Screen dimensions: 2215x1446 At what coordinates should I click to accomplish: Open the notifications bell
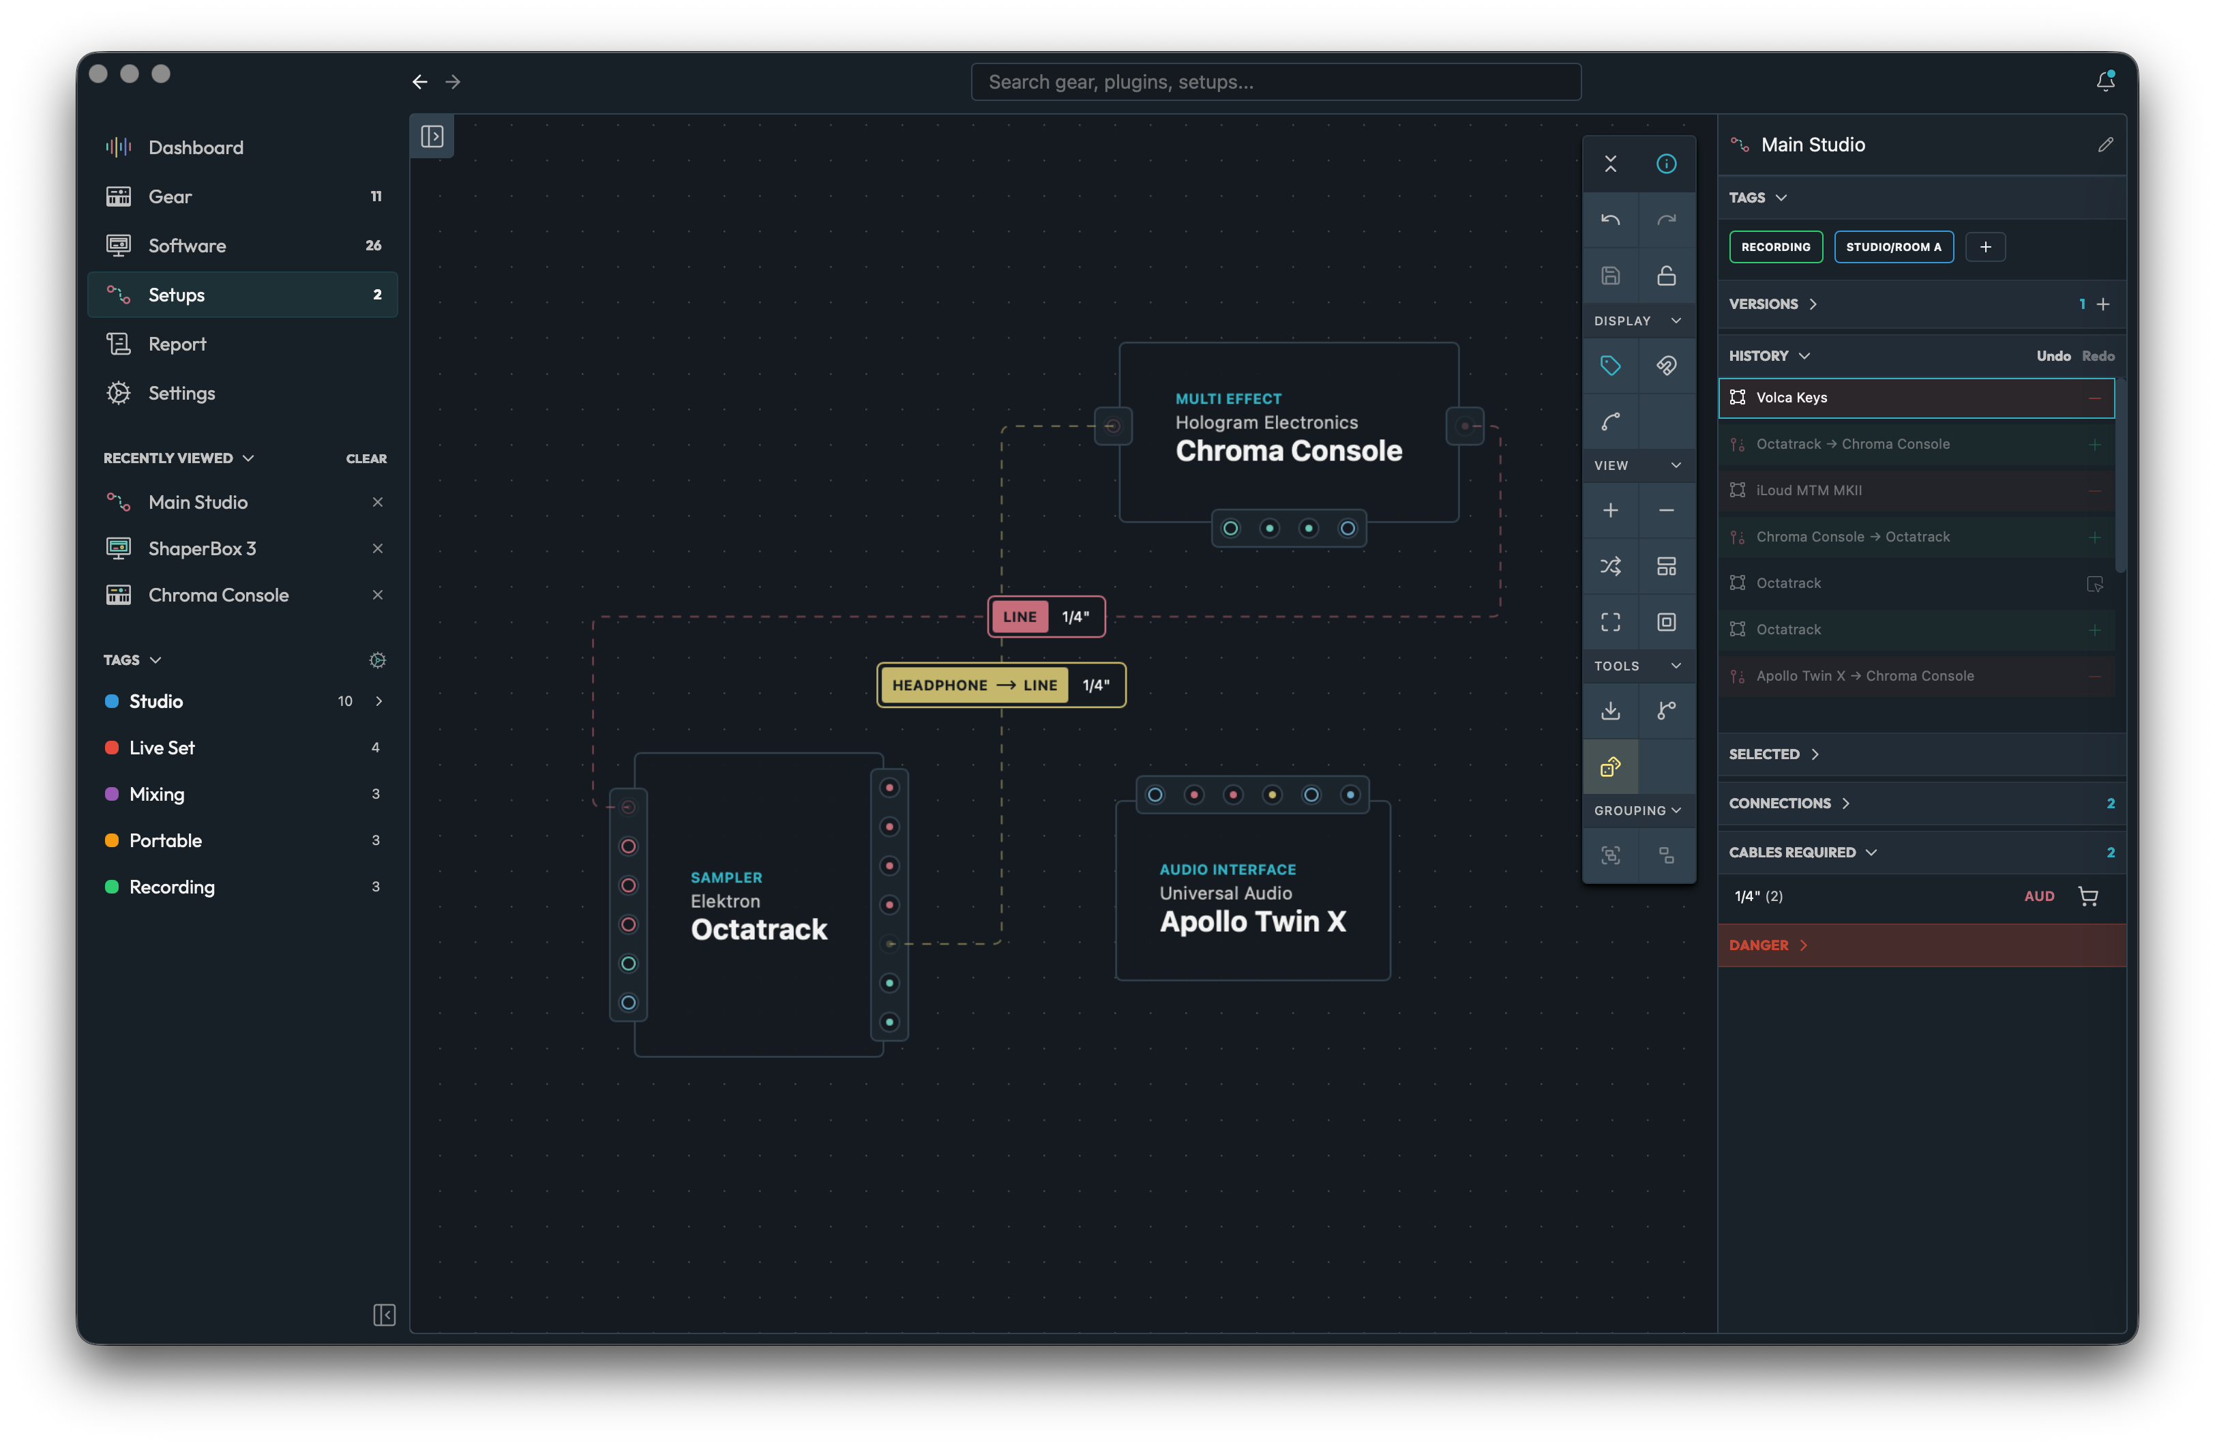(2105, 82)
